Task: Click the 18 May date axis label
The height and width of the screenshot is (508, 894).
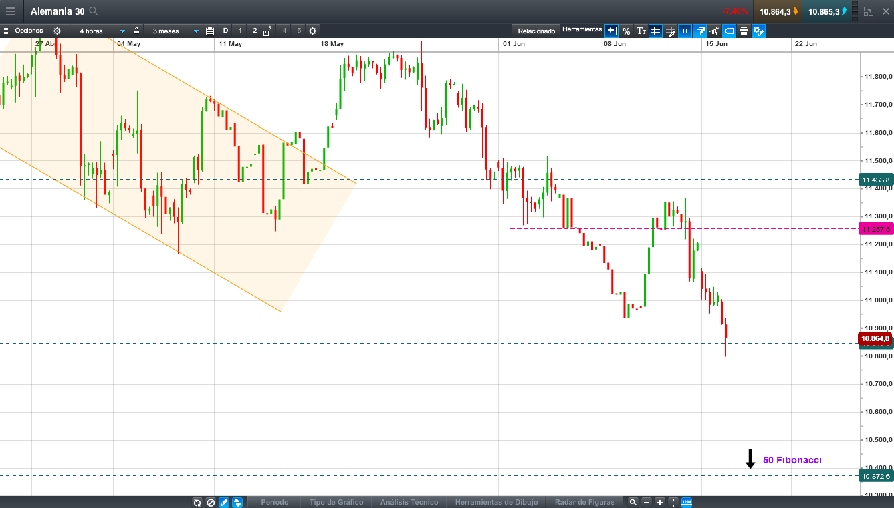Action: [332, 44]
